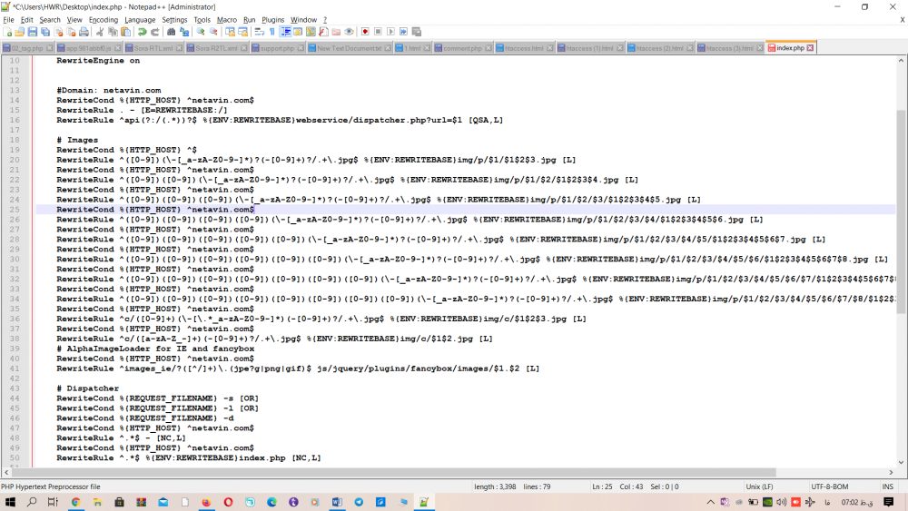Run macro multiple times icon
Screen dimensions: 908x511
404,32
